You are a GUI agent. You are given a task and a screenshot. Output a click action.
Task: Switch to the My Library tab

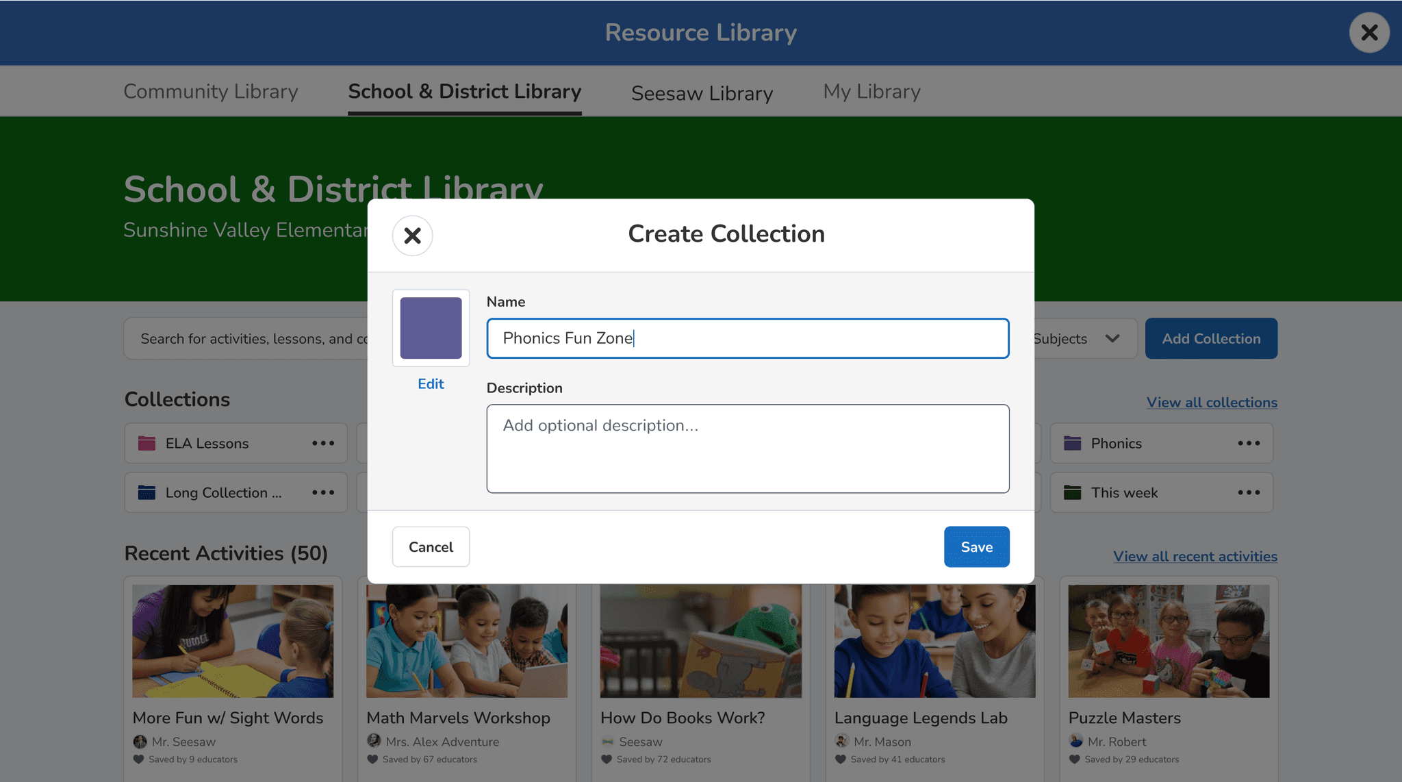pyautogui.click(x=871, y=92)
